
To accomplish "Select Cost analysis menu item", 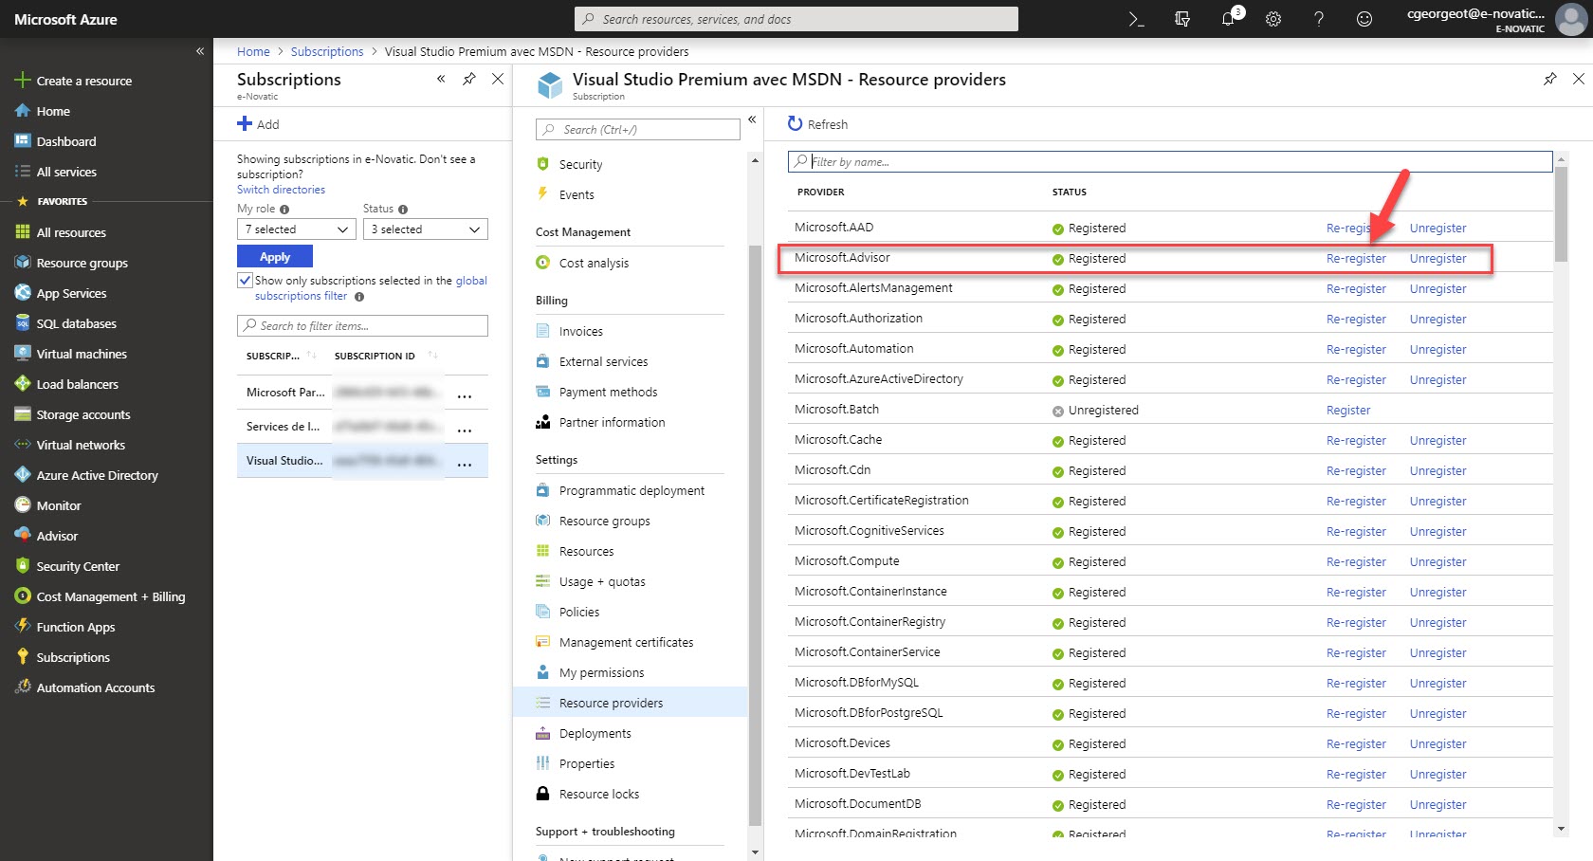I will point(594,263).
